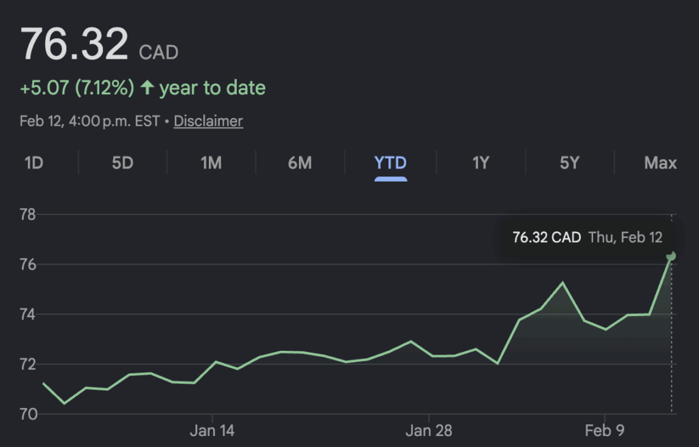This screenshot has height=447, width=699.
Task: Click the Feb 9 date axis label
Action: (605, 431)
